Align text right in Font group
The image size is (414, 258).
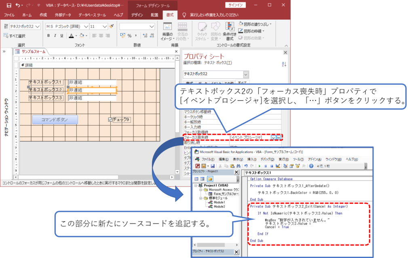coord(108,36)
